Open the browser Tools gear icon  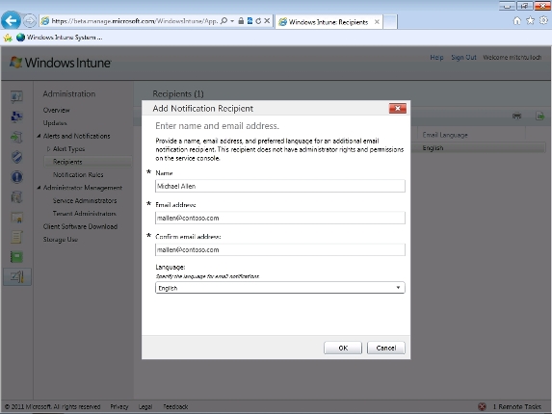(543, 21)
